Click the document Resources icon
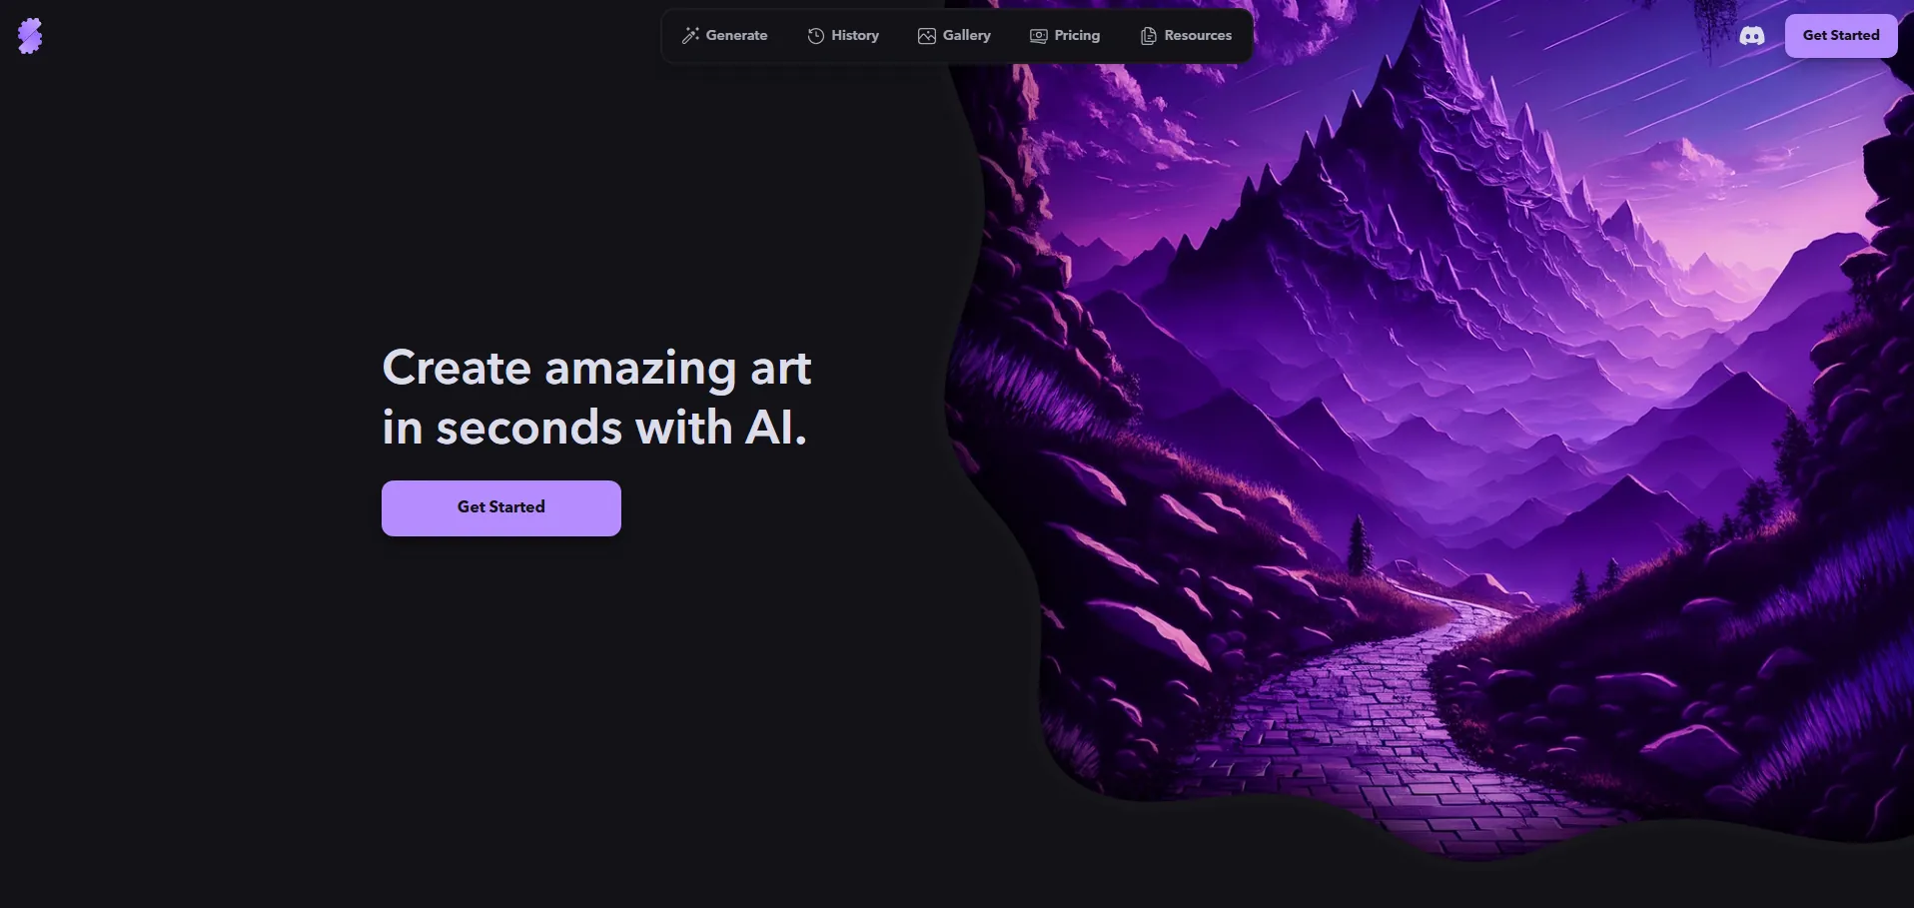 tap(1149, 36)
